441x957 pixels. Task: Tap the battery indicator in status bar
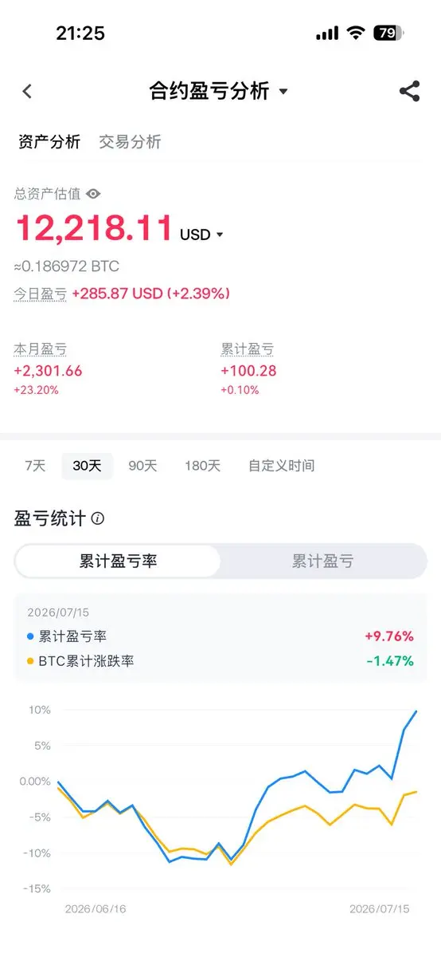tap(388, 33)
